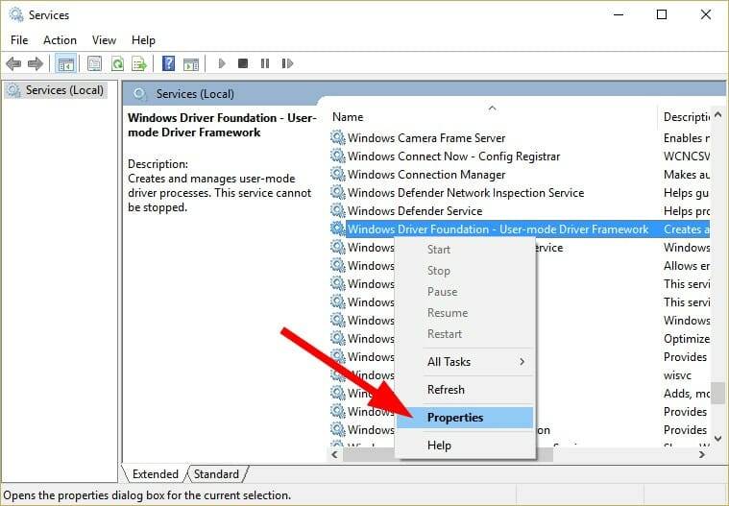
Task: Click gear icon beside Windows Camera Frame Server
Action: (x=338, y=137)
